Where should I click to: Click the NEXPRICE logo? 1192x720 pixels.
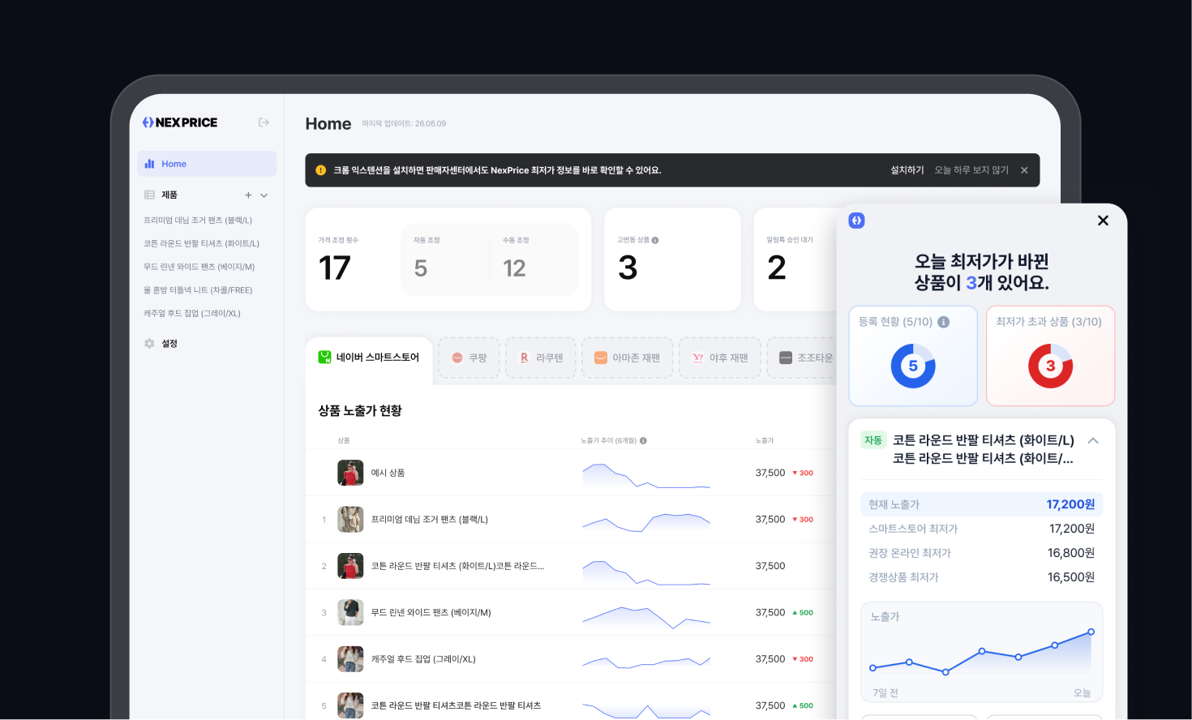pyautogui.click(x=180, y=122)
